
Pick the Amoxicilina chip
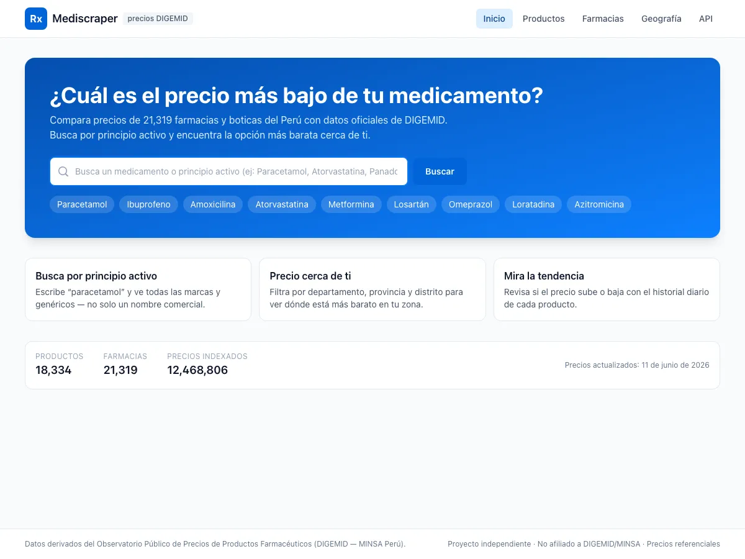click(213, 204)
